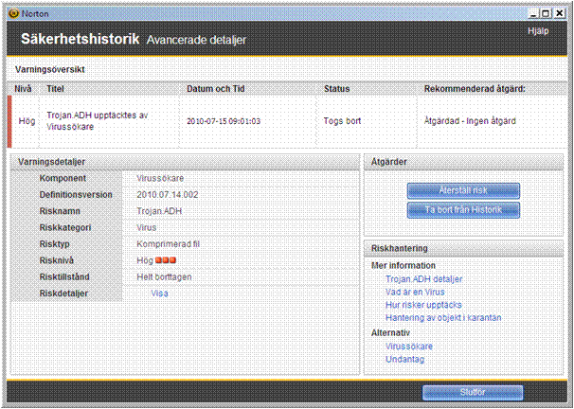Select the Togs bort status cell
574x409 pixels.
tap(342, 121)
